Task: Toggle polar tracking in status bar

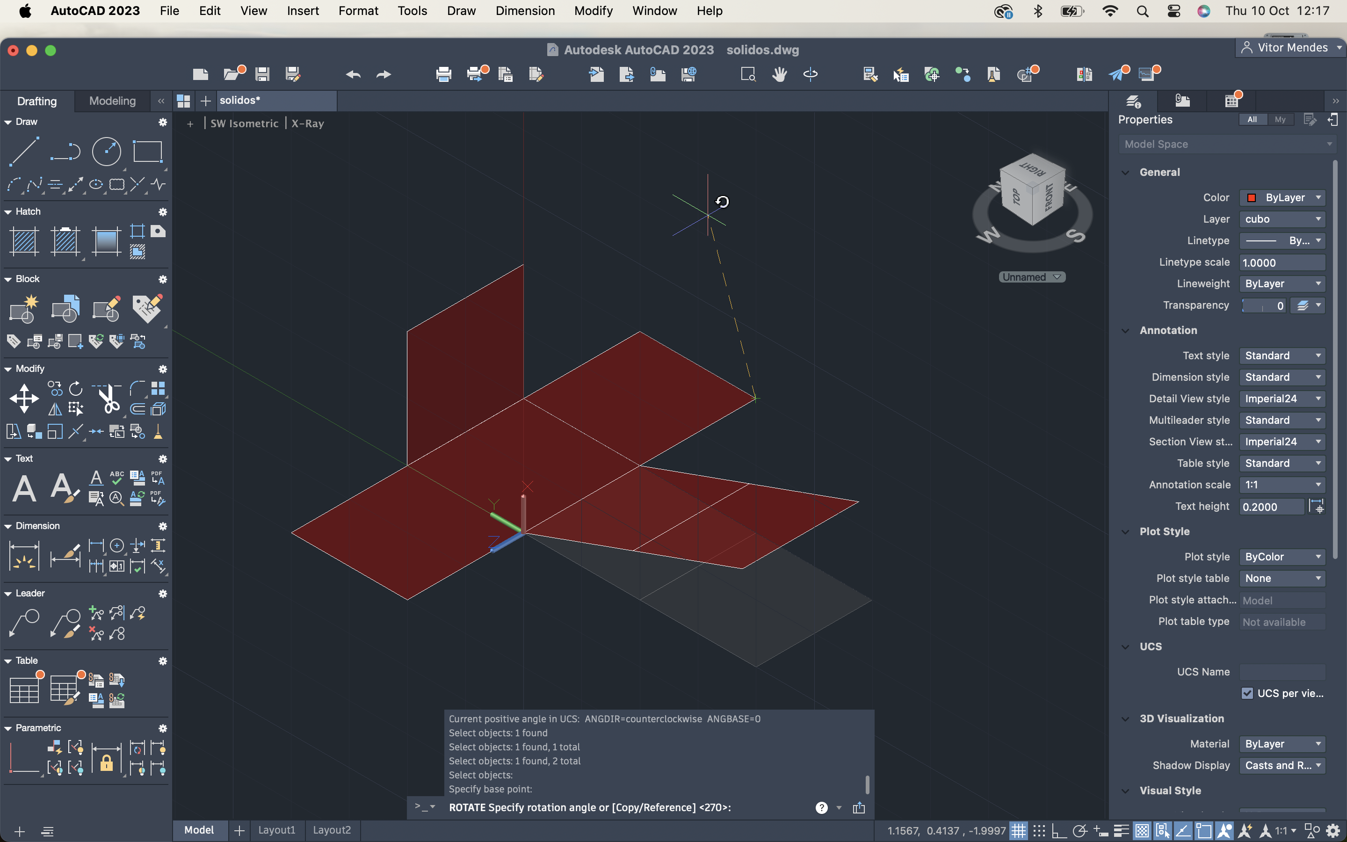Action: pyautogui.click(x=1080, y=831)
